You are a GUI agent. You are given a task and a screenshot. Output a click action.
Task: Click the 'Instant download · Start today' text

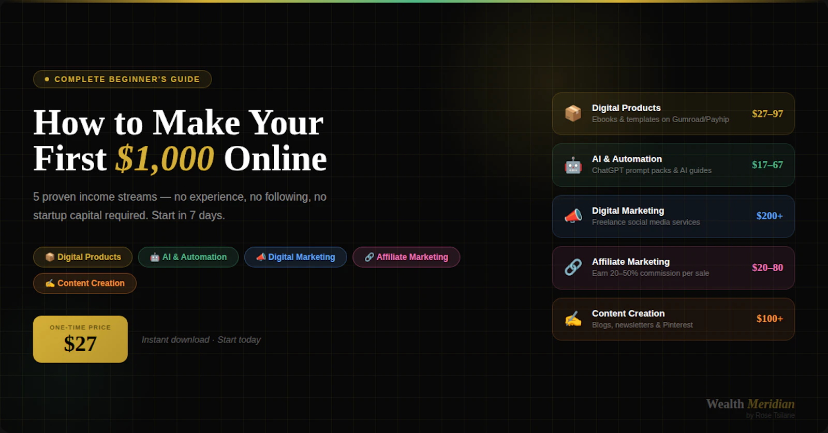point(201,340)
